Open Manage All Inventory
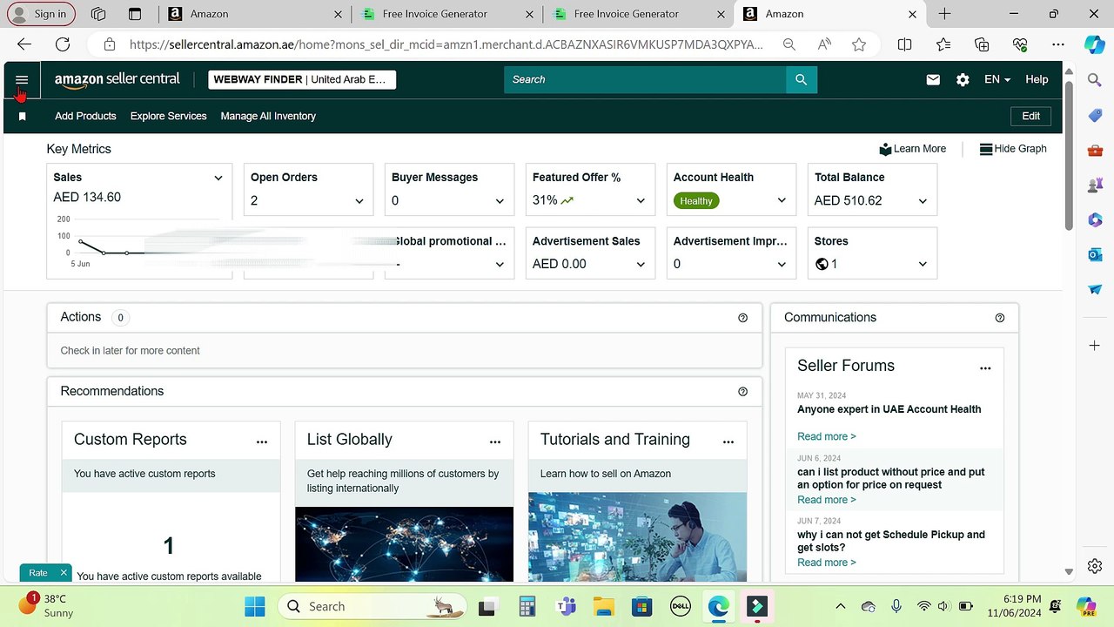 [x=268, y=116]
